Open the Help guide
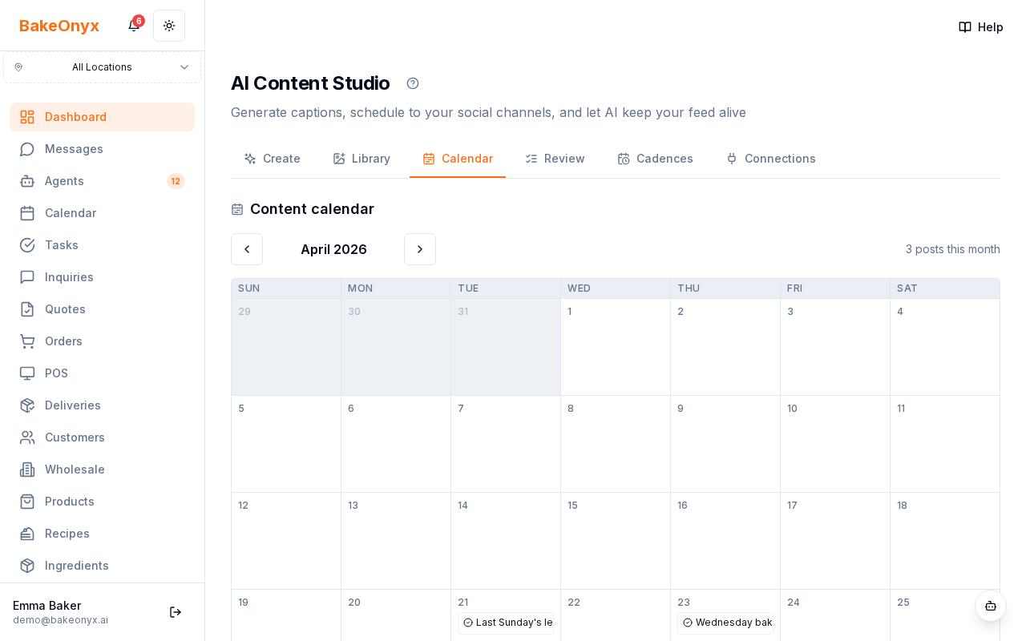1026x641 pixels. [980, 26]
